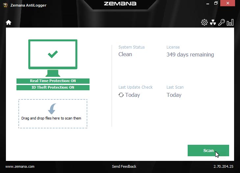
Task: Click the drag and drop files area
Action: 53,114
